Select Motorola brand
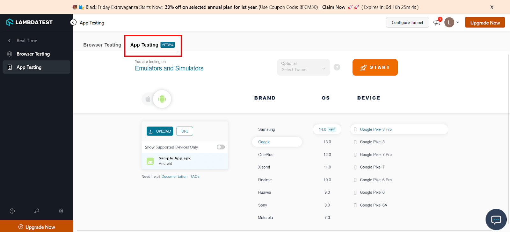510x232 pixels. [266, 218]
